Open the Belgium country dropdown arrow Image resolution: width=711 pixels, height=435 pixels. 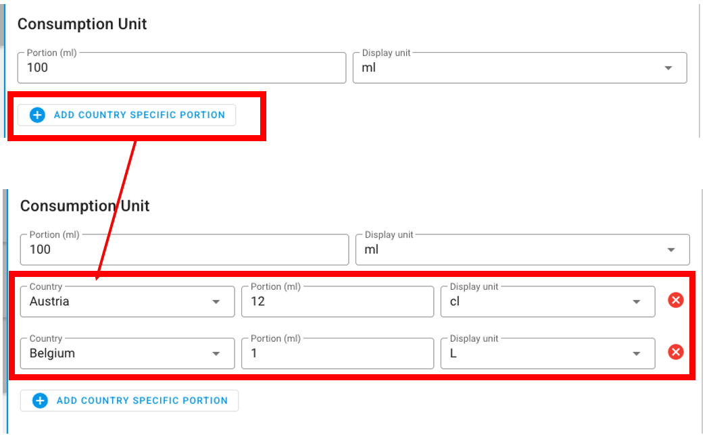point(216,354)
